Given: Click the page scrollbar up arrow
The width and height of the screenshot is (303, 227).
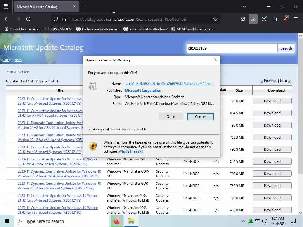Looking at the screenshot, I should point(300,36).
